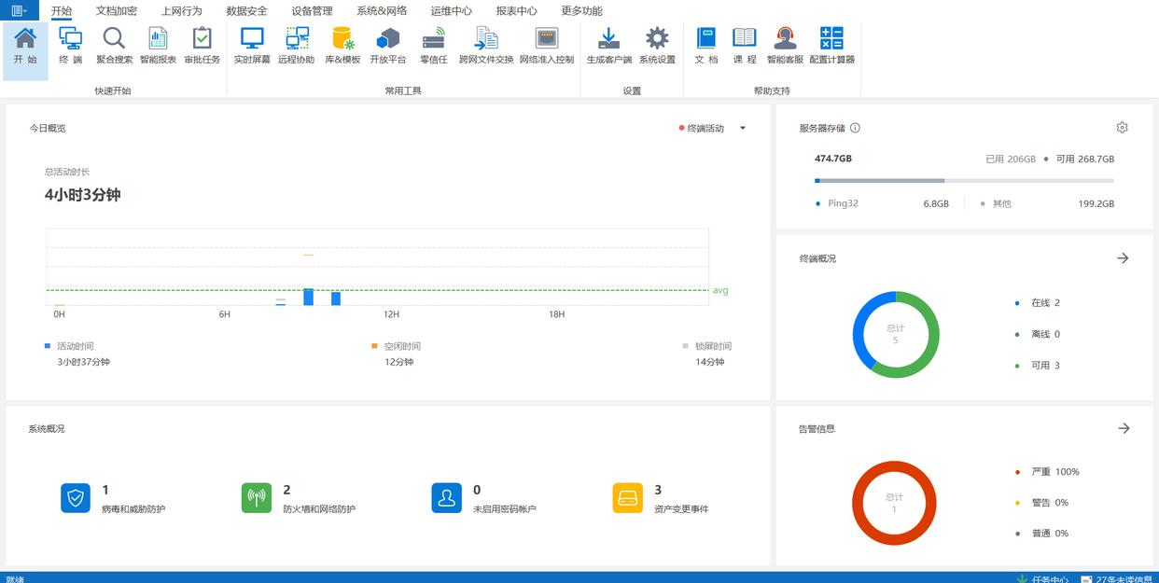
Task: Open the 配置计算器 calculator
Action: [x=831, y=46]
